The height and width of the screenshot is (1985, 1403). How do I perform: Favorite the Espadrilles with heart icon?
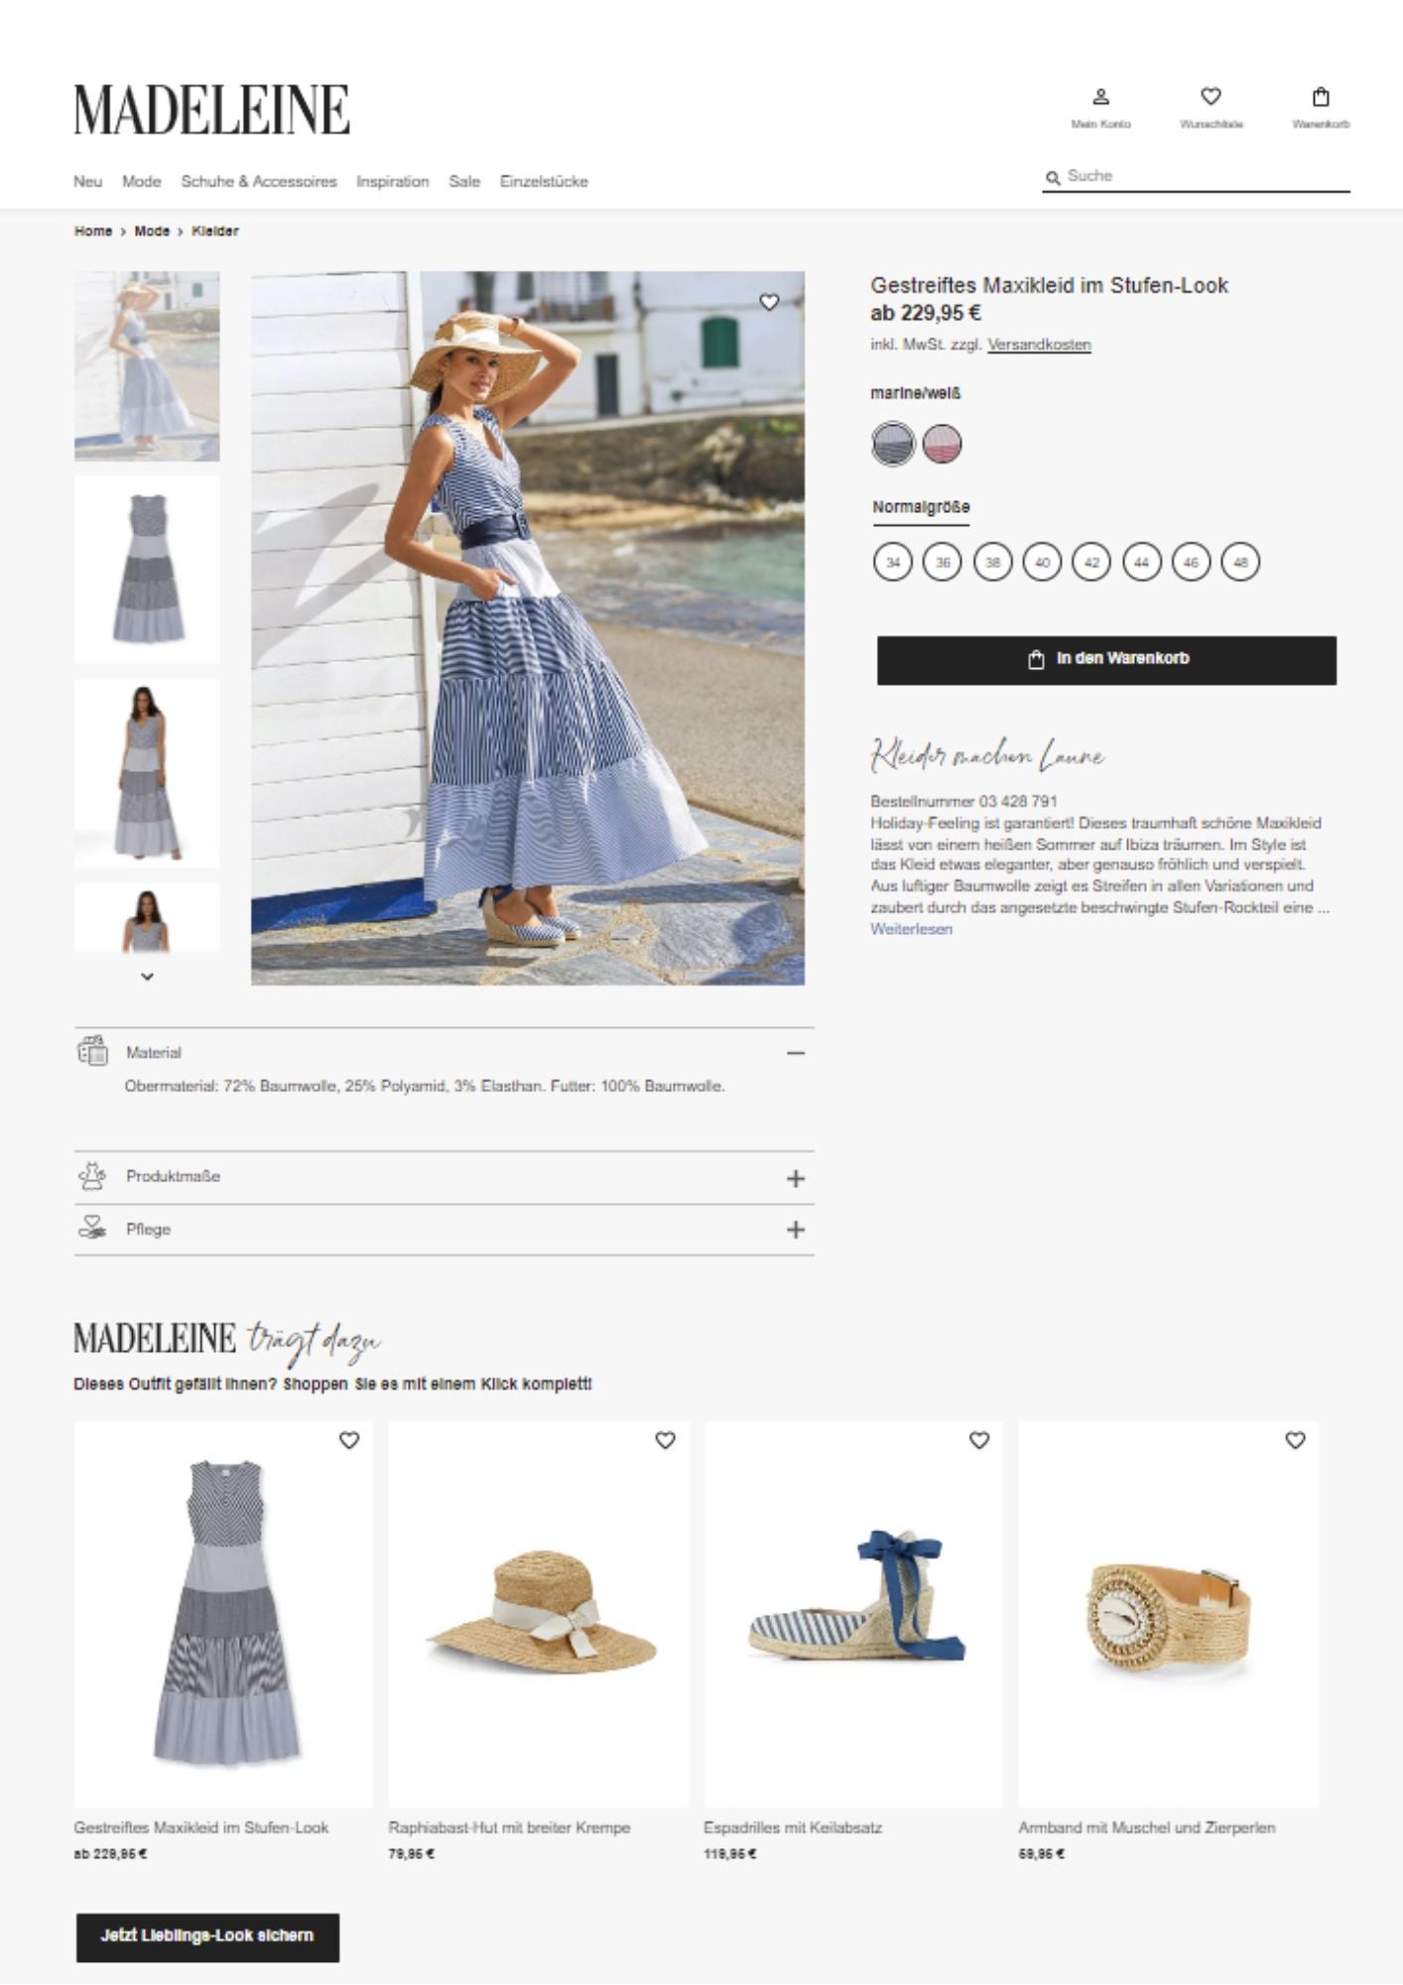coord(979,1440)
